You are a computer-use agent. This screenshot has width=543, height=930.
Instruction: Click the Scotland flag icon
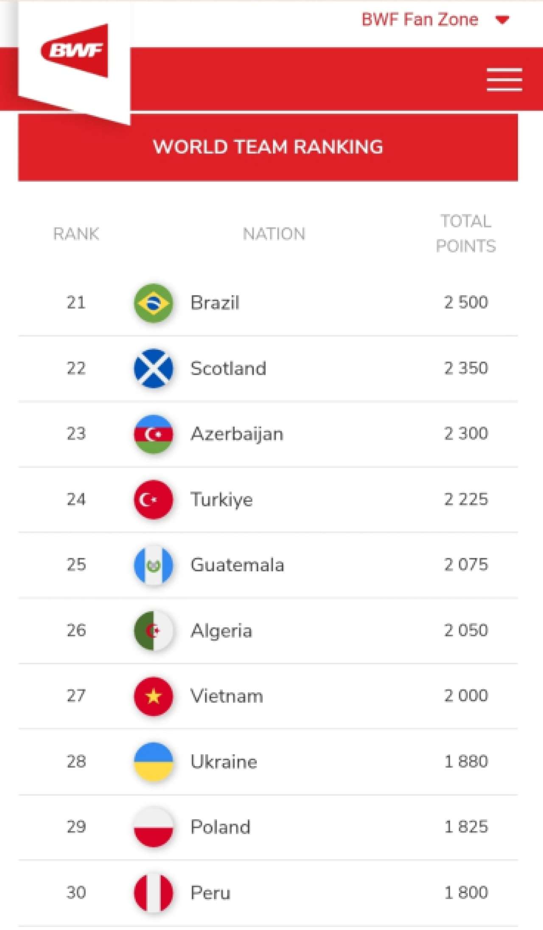(x=153, y=368)
